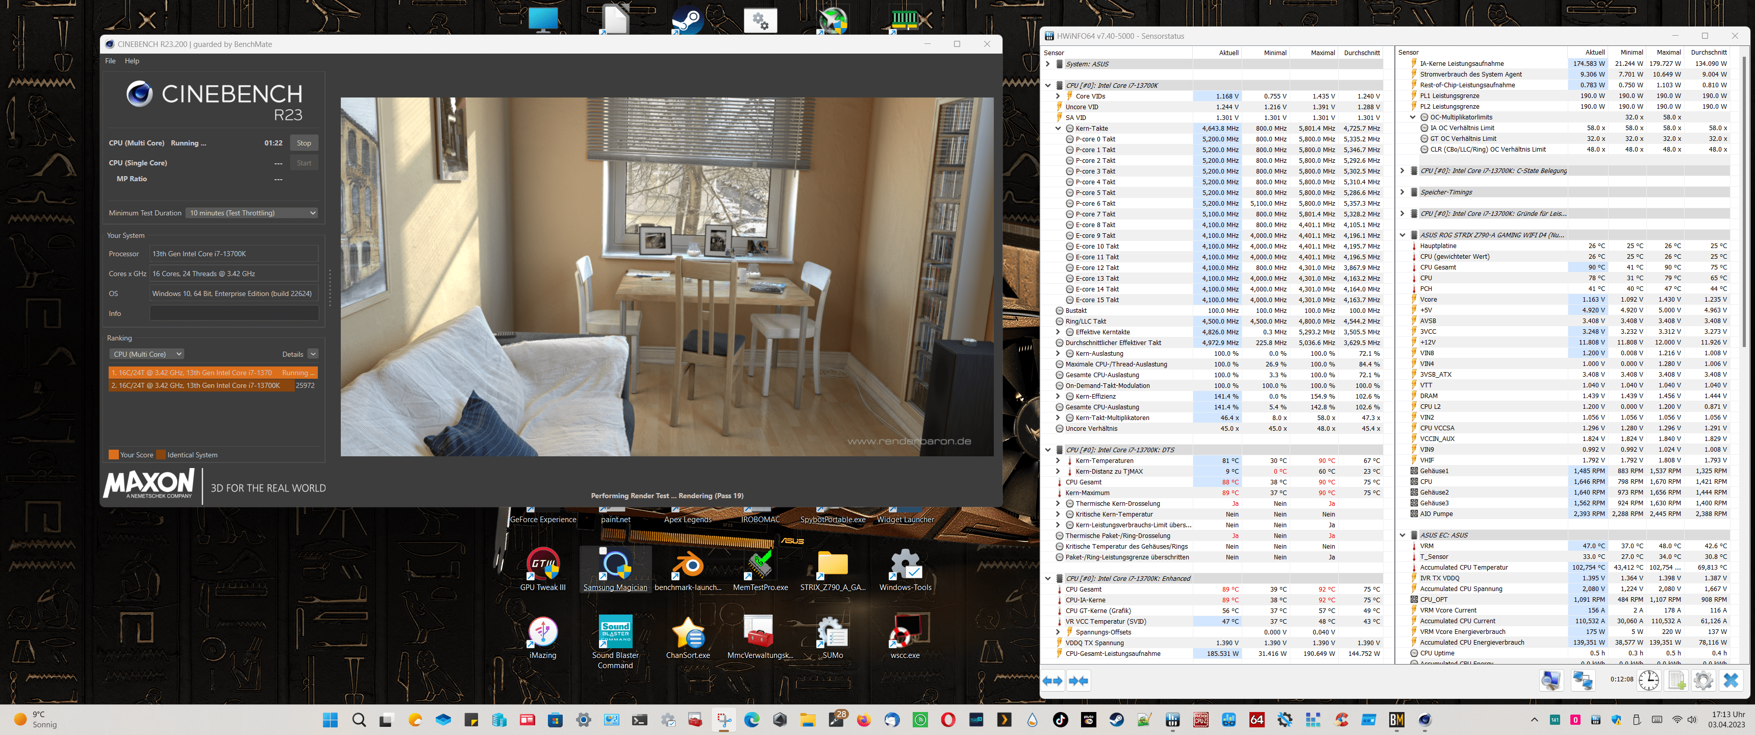Image resolution: width=1755 pixels, height=735 pixels.
Task: Select ranking row with score 25972
Action: pos(213,385)
